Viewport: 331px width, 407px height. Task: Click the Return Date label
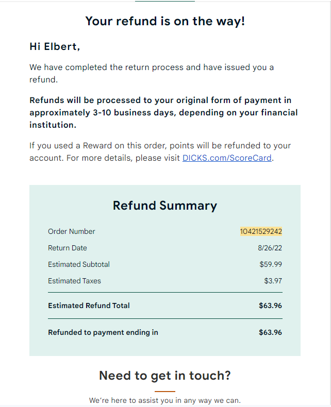click(68, 248)
